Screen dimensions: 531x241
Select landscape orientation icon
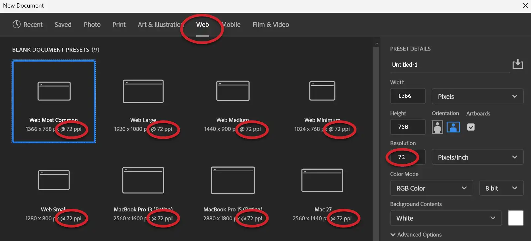[x=453, y=127]
